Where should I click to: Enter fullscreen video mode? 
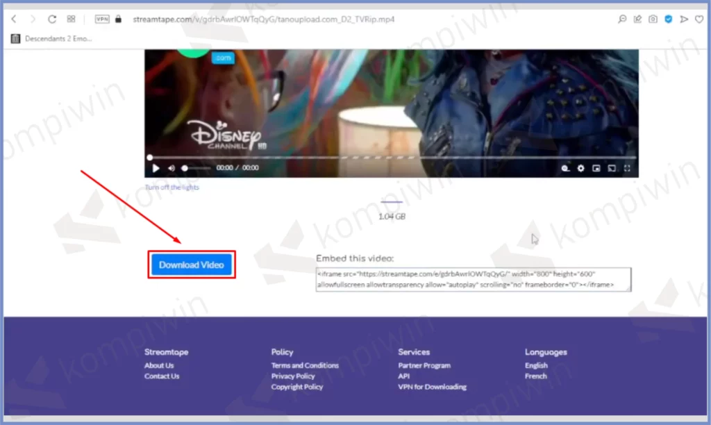[x=628, y=168]
